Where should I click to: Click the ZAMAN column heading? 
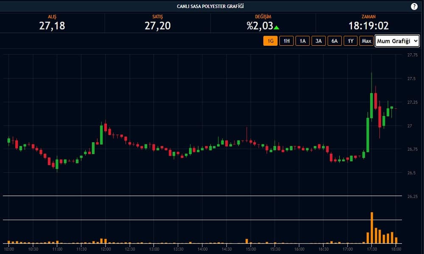pos(368,17)
